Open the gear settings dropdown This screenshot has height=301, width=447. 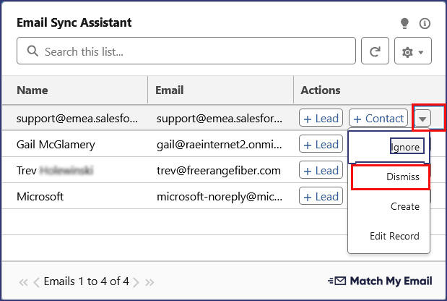413,52
